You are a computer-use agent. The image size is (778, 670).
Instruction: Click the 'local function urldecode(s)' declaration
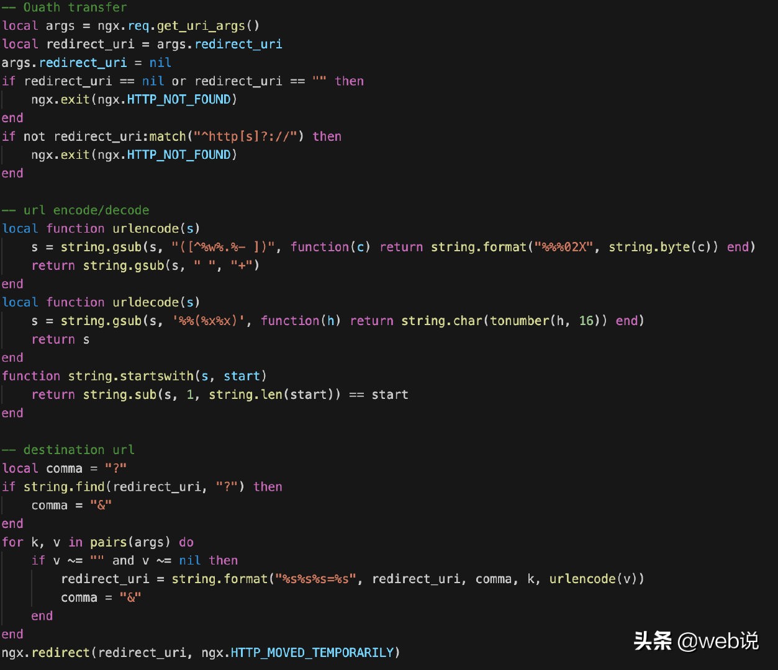[x=101, y=303]
